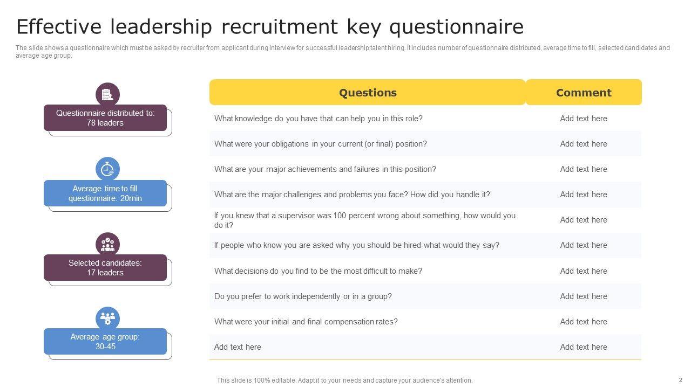Click the selected candidates group icon
The height and width of the screenshot is (388, 691).
[x=107, y=244]
